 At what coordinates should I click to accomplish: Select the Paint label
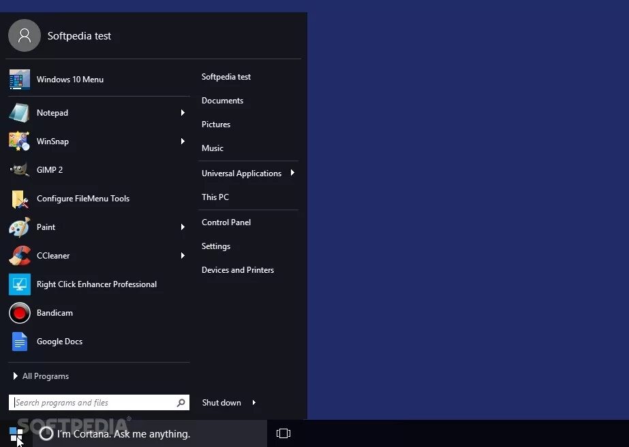point(46,227)
